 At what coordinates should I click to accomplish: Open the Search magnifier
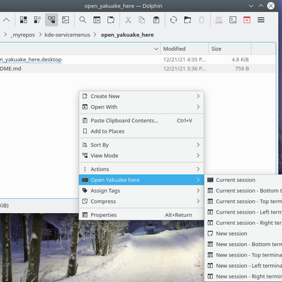tap(82, 20)
